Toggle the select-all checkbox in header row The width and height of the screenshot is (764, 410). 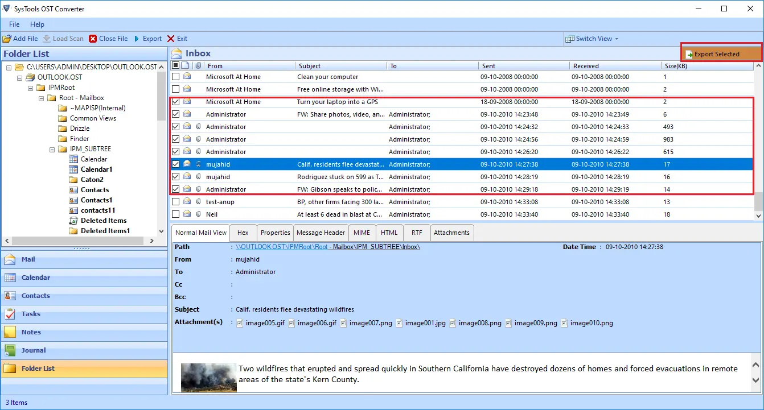coord(176,66)
